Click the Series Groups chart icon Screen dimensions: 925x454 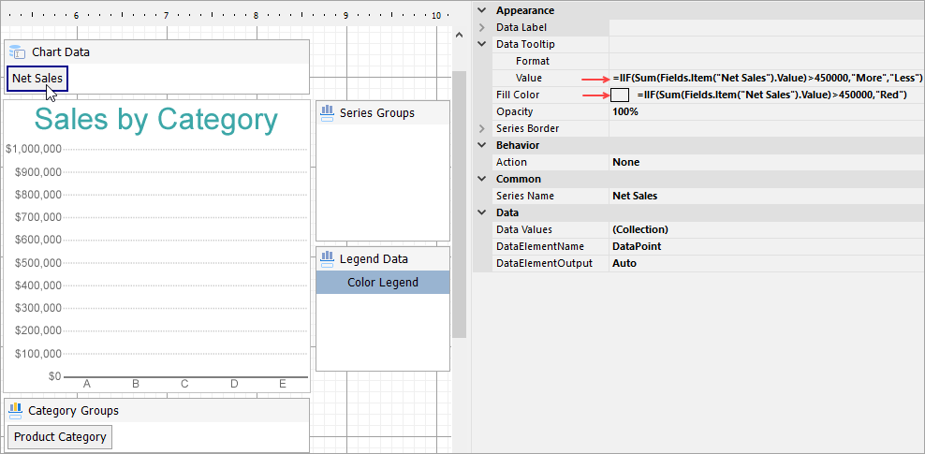(x=327, y=113)
